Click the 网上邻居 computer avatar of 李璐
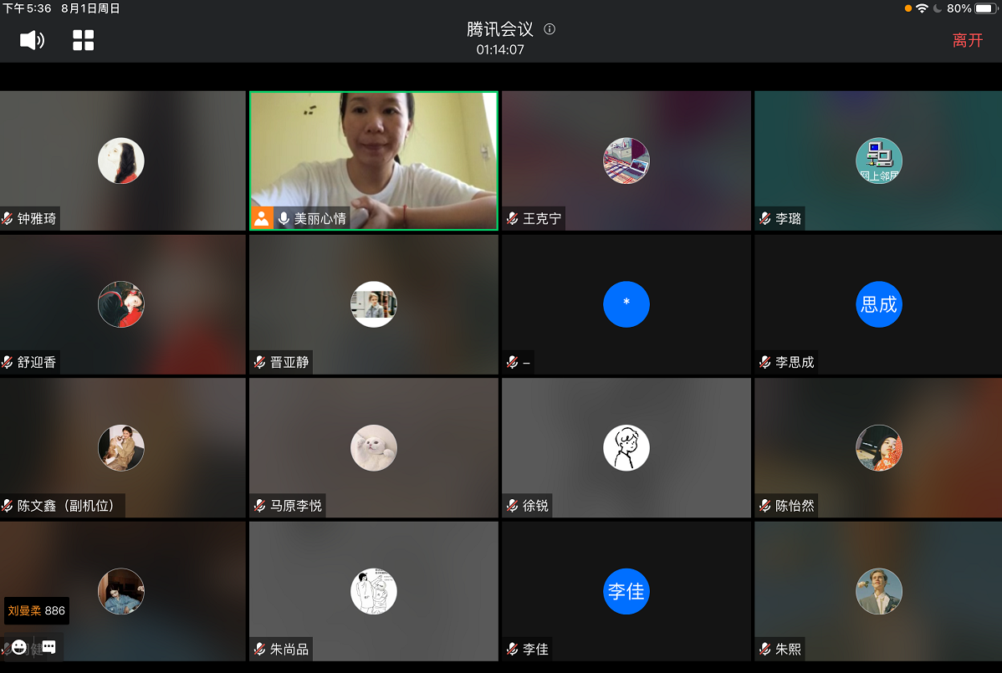1002x673 pixels. 878,161
